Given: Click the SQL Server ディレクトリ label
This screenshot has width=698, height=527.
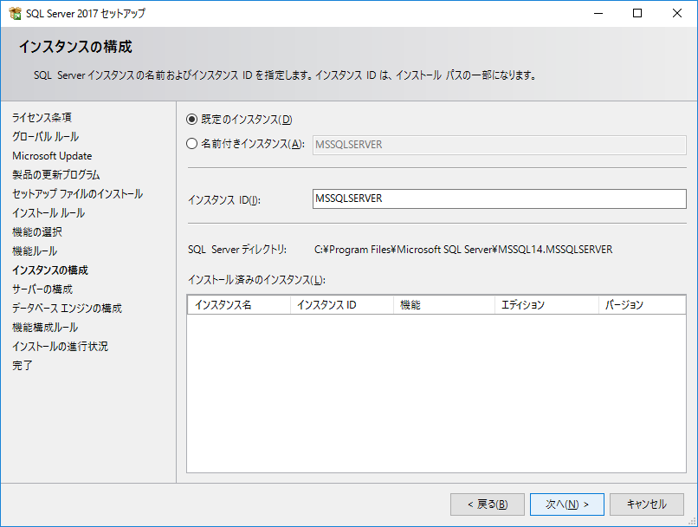Looking at the screenshot, I should [x=237, y=250].
